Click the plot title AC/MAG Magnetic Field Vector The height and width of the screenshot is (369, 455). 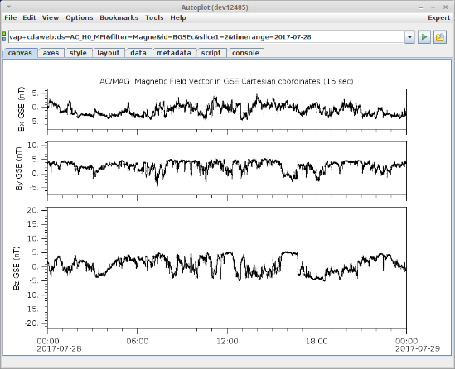(226, 81)
